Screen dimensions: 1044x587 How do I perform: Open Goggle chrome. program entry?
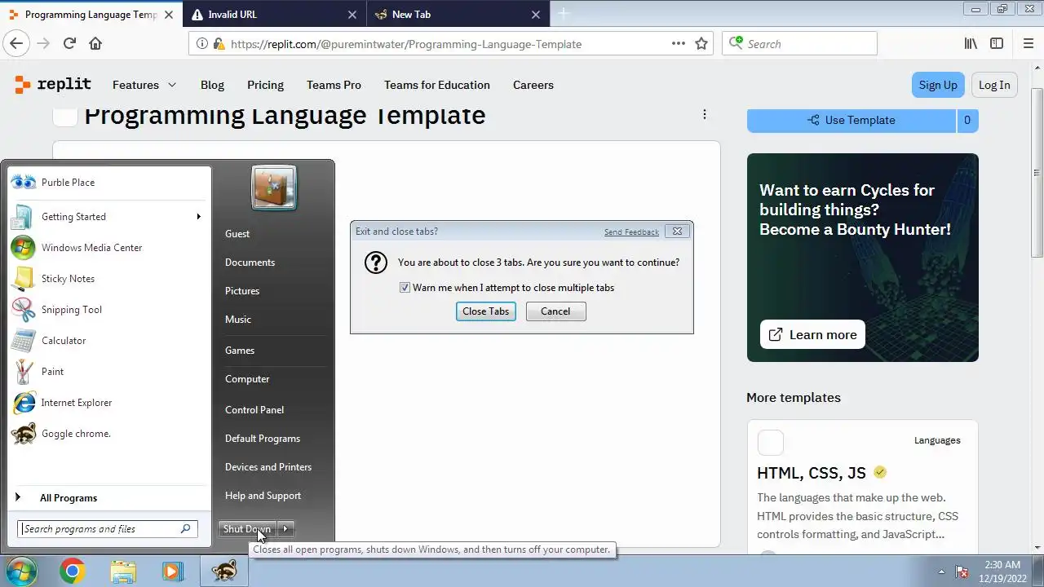[x=109, y=434]
